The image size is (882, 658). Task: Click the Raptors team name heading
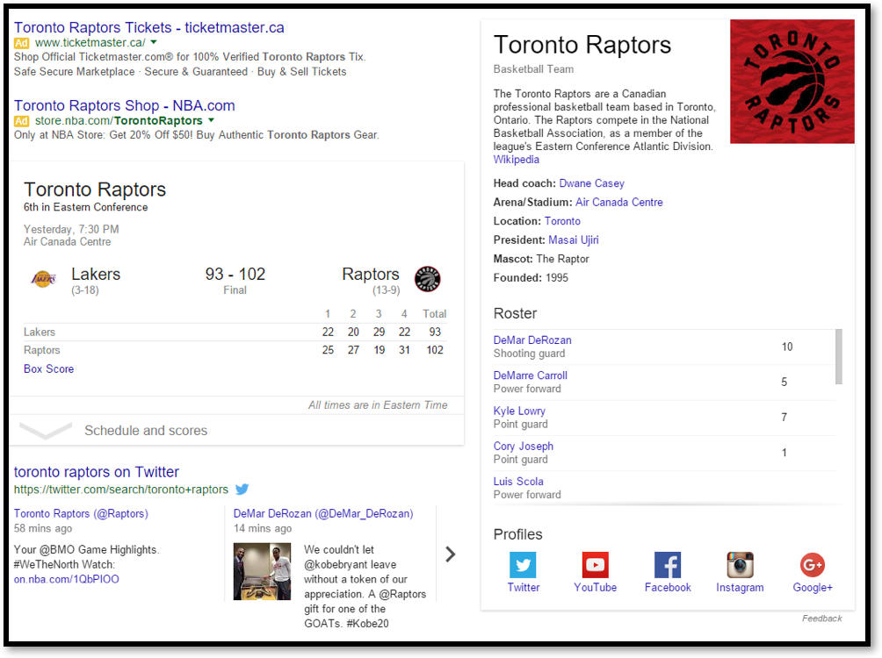pyautogui.click(x=371, y=275)
